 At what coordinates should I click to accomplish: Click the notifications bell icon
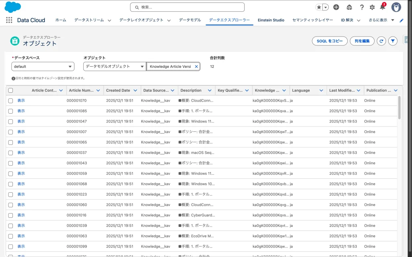point(382,7)
